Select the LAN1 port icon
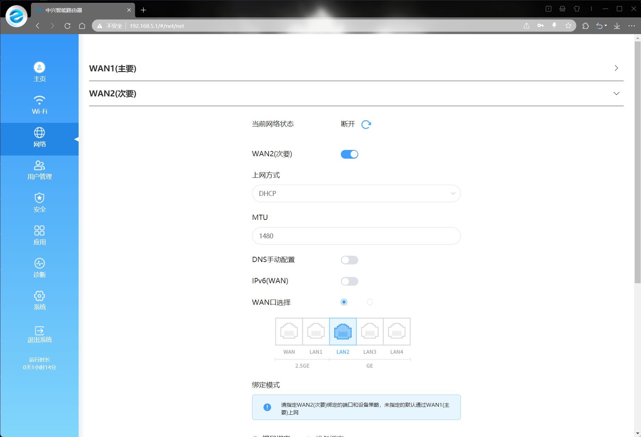The image size is (641, 437). 316,332
